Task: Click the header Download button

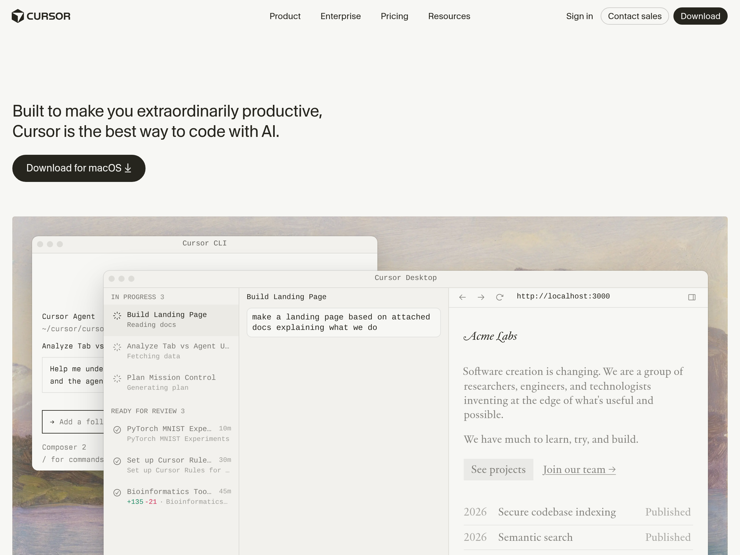Action: coord(700,16)
